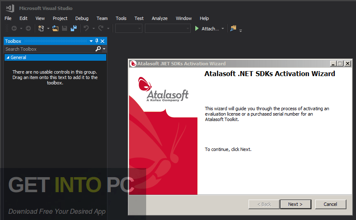Open the Solution Platforms combo box
This screenshot has width=356, height=220.
coord(167,29)
